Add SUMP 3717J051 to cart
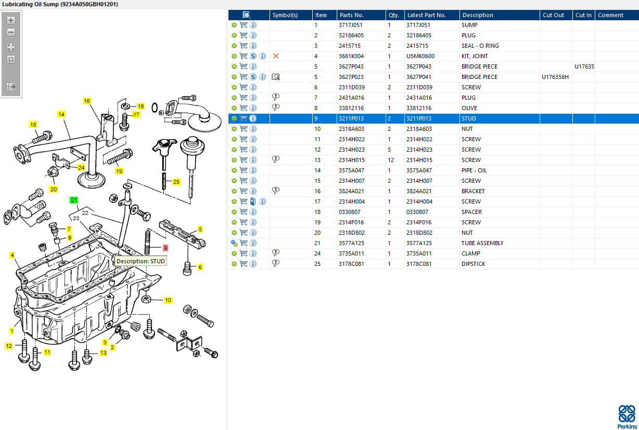Screen dimensions: 639x430 pos(244,25)
